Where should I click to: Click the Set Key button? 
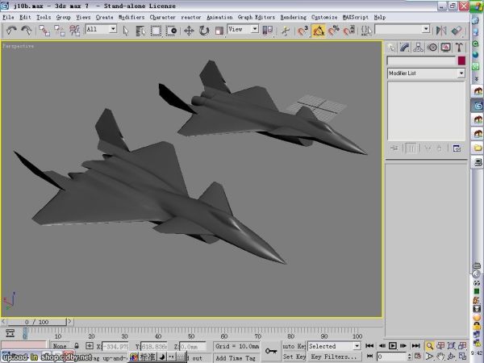(294, 357)
